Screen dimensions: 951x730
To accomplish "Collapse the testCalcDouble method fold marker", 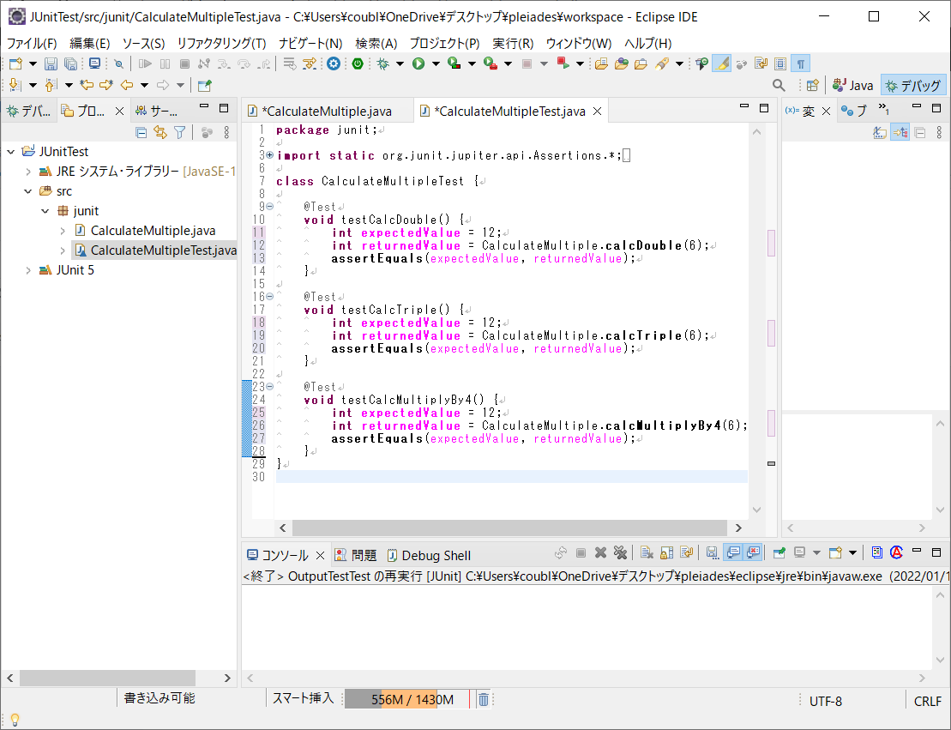I will tap(270, 207).
